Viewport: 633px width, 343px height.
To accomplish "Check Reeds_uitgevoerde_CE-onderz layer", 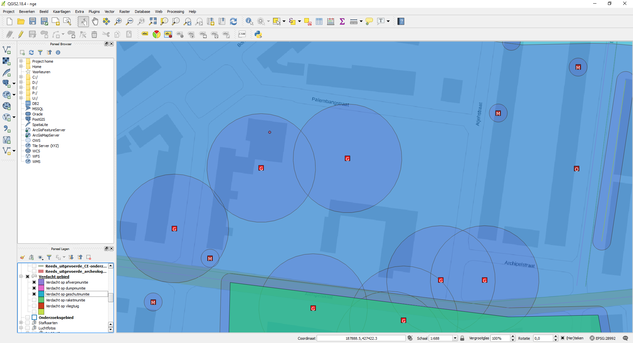I will click(x=34, y=266).
